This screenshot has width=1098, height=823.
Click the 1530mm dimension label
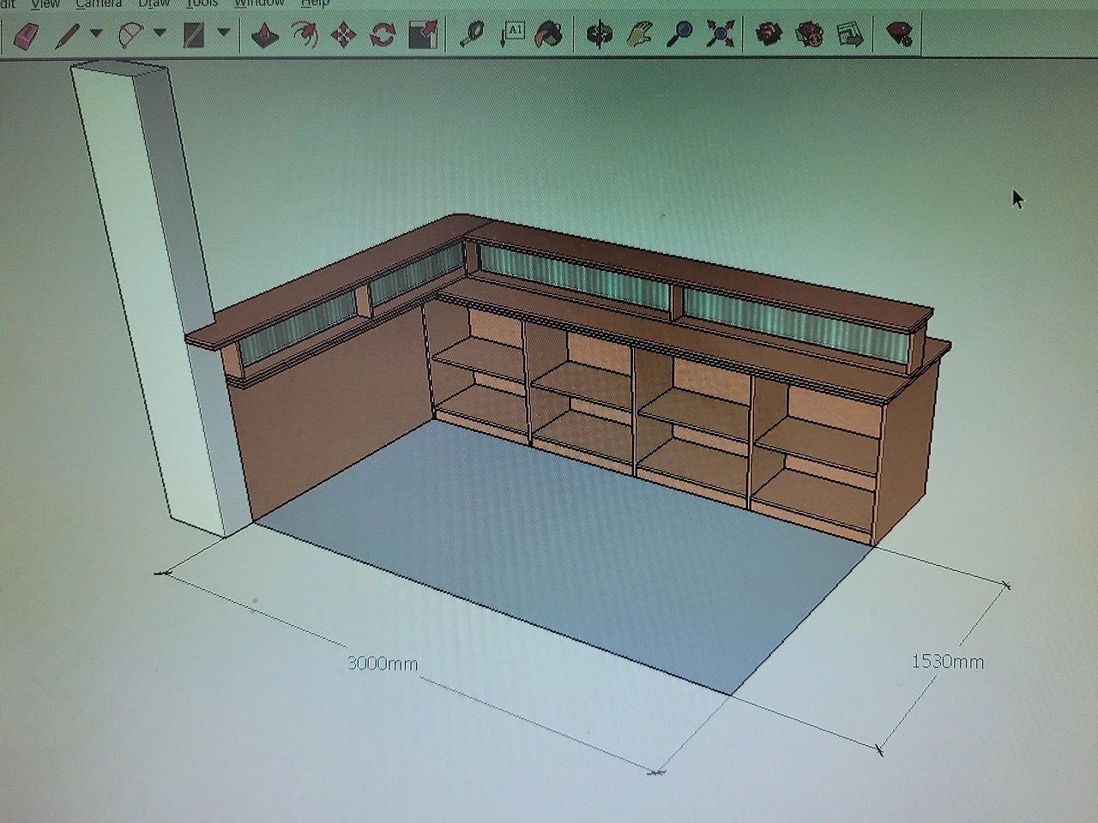[948, 662]
